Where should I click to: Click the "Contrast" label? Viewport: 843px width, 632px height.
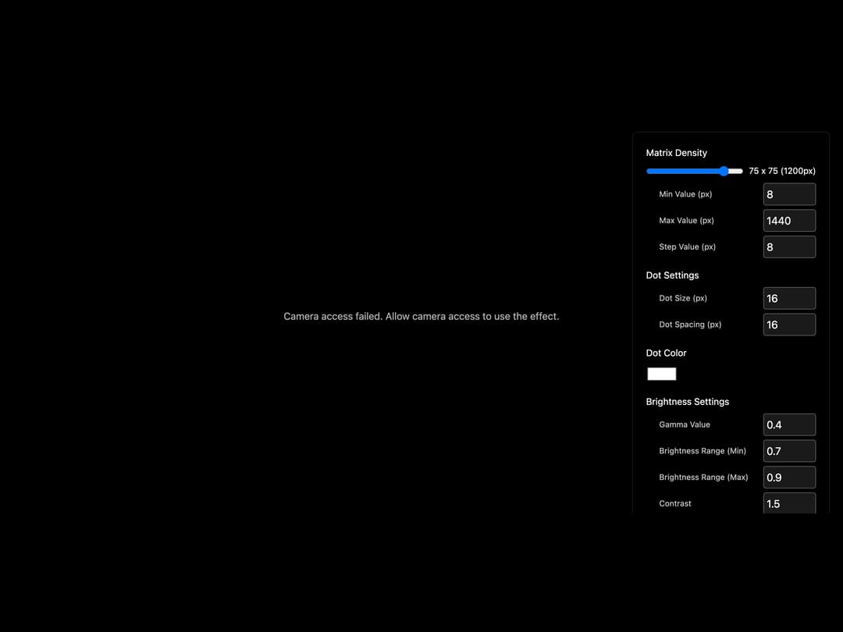click(675, 503)
